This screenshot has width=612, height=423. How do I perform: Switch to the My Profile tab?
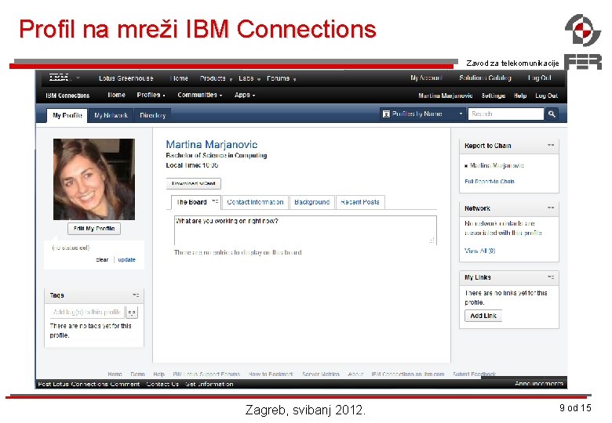67,115
